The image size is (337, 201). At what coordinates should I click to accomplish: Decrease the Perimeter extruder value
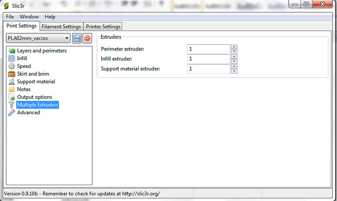point(234,52)
